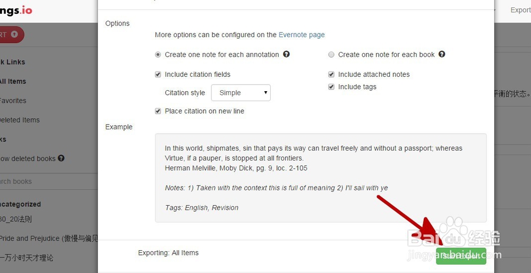Click the green Start Export button

click(x=461, y=256)
